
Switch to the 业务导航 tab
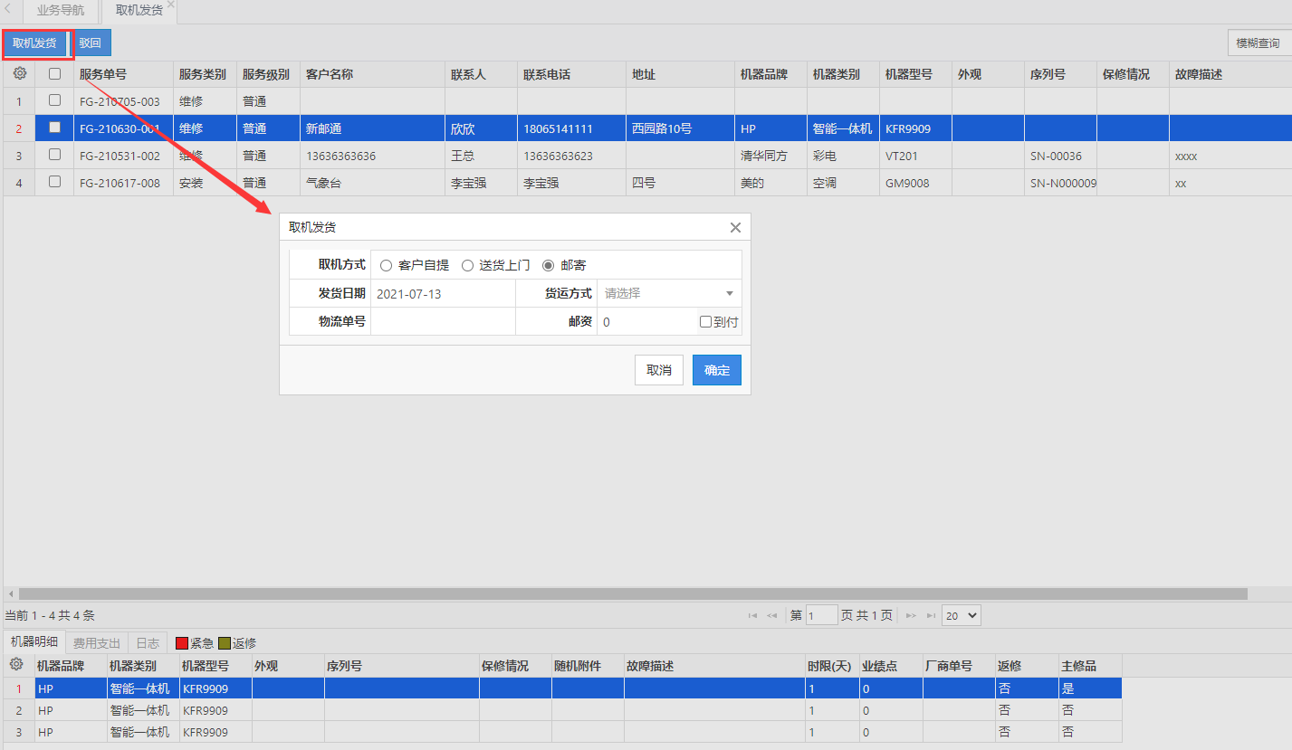pyautogui.click(x=61, y=12)
